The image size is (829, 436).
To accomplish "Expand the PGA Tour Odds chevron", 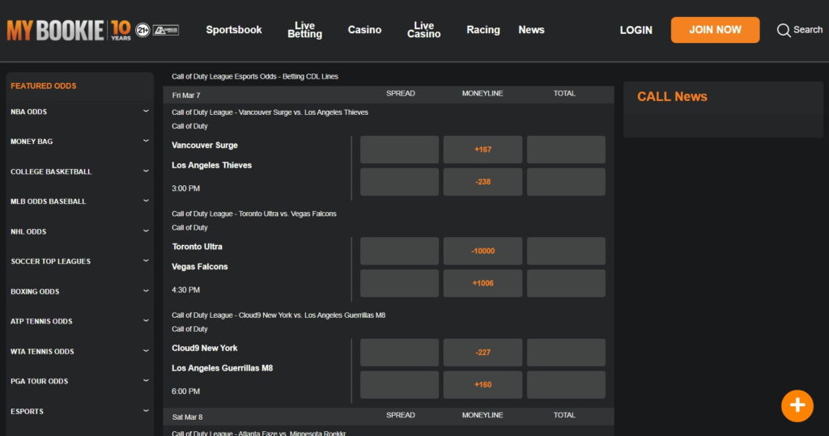I will click(146, 380).
